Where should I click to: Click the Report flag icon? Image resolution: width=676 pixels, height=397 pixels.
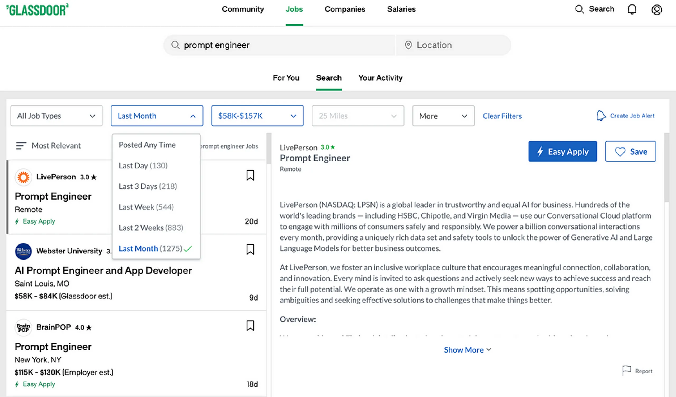(x=626, y=371)
